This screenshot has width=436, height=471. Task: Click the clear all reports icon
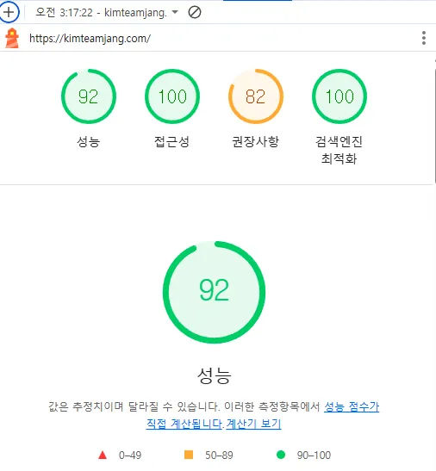(195, 12)
